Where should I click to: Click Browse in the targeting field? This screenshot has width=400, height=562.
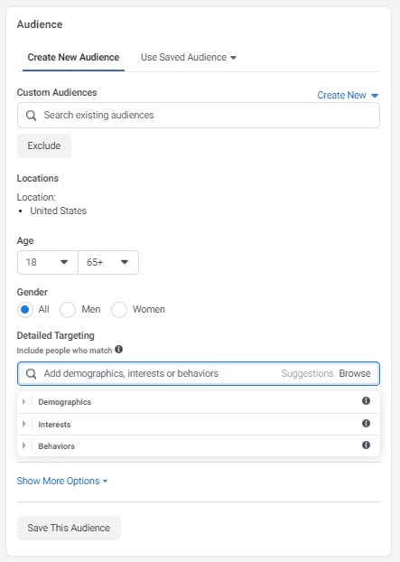tap(355, 373)
